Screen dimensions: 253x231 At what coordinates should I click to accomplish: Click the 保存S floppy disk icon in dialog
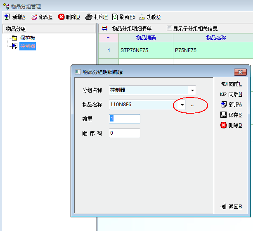click(223, 115)
